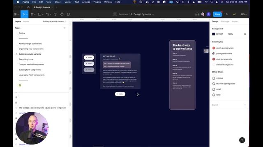The height and width of the screenshot is (147, 263).
Task: Collapse pages list via Building scalable variants dropdown
Action: tap(54, 21)
